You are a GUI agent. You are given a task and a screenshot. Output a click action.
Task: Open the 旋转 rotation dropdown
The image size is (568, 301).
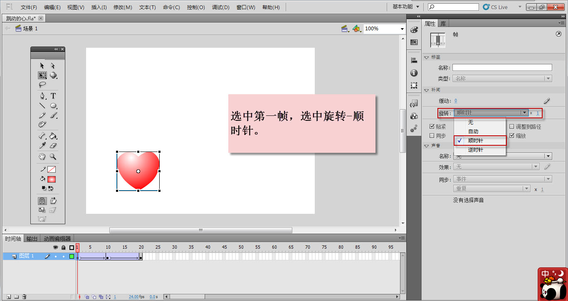[491, 113]
